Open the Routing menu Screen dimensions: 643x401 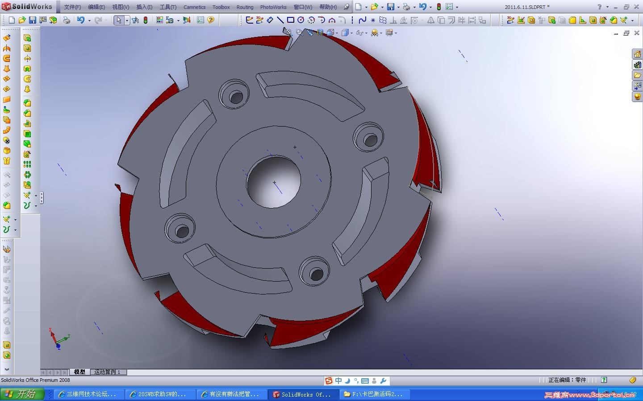(x=245, y=7)
